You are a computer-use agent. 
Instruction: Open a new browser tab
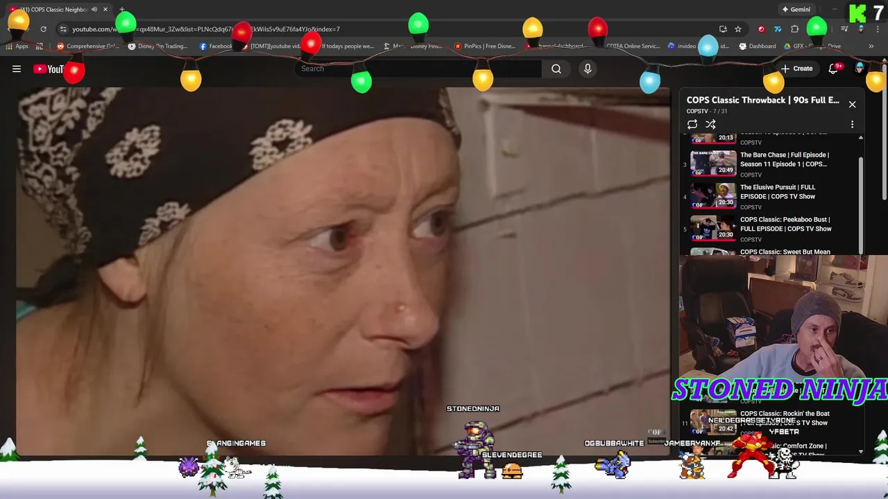(122, 10)
